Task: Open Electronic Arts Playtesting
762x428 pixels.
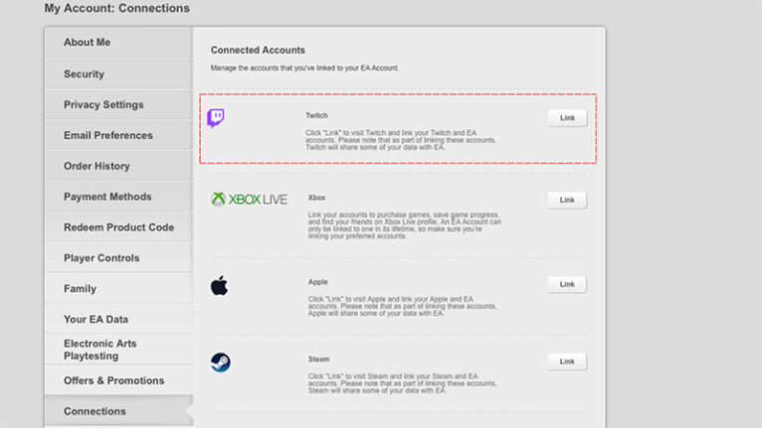Action: coord(118,350)
